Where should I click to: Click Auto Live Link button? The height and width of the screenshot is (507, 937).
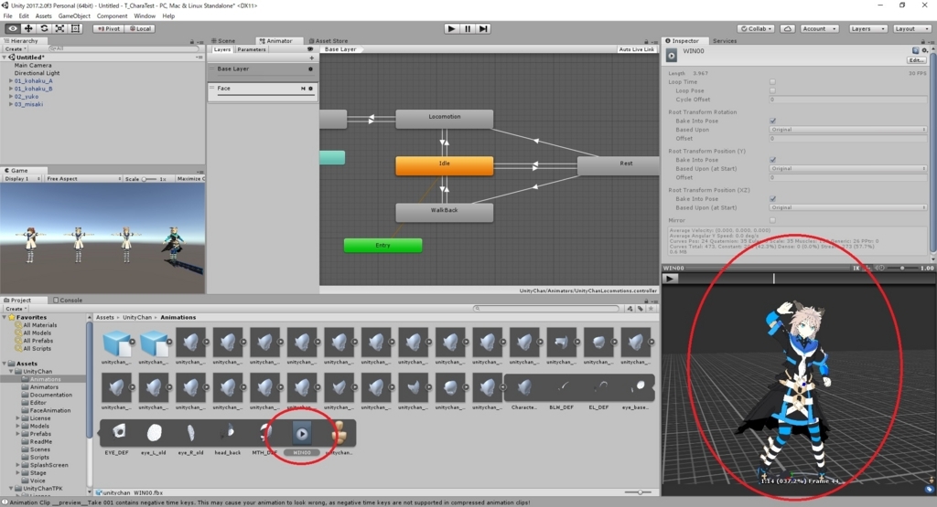(x=637, y=49)
